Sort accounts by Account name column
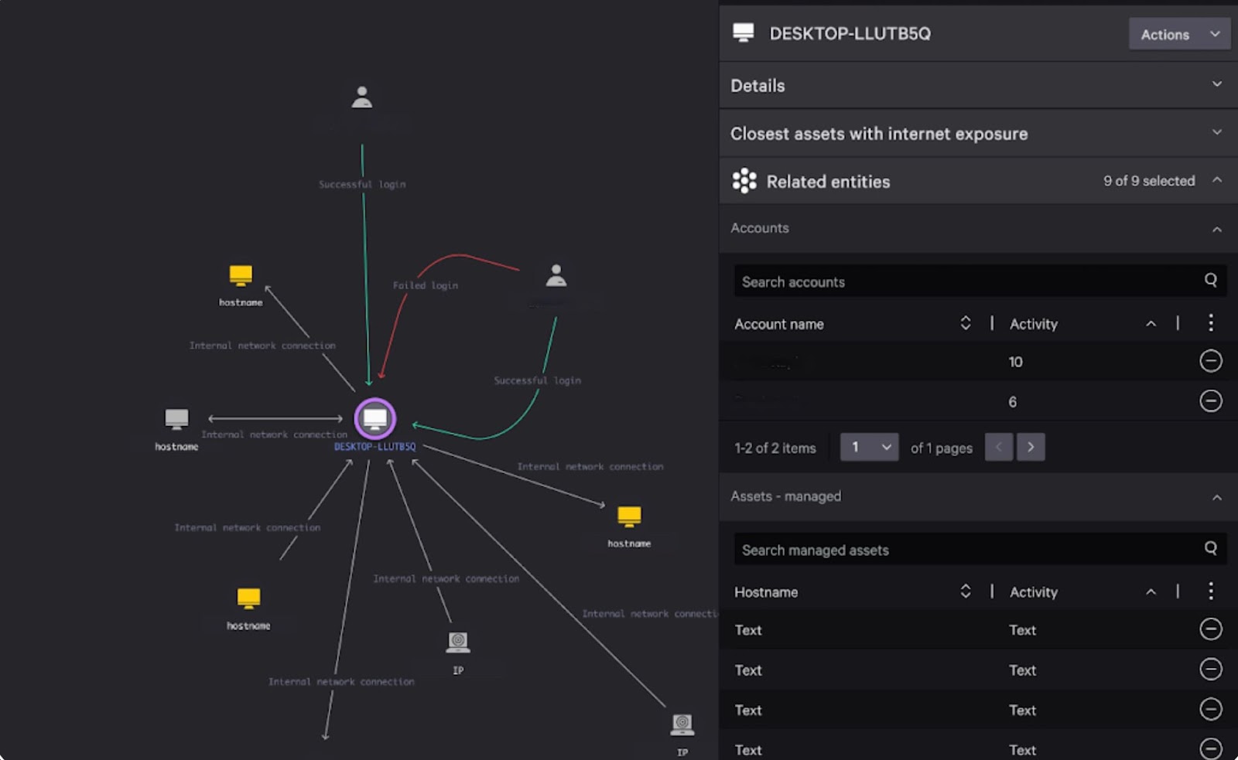 tap(965, 323)
